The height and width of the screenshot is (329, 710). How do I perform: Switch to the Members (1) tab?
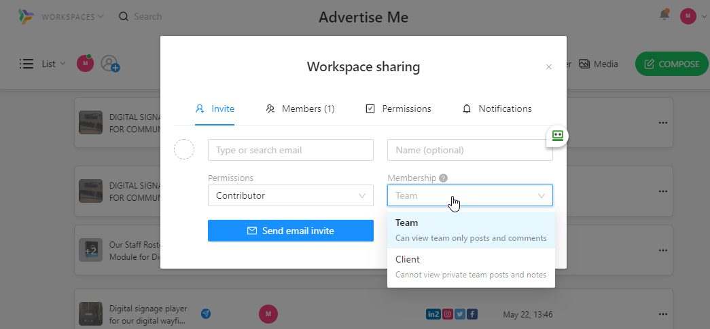(x=300, y=109)
